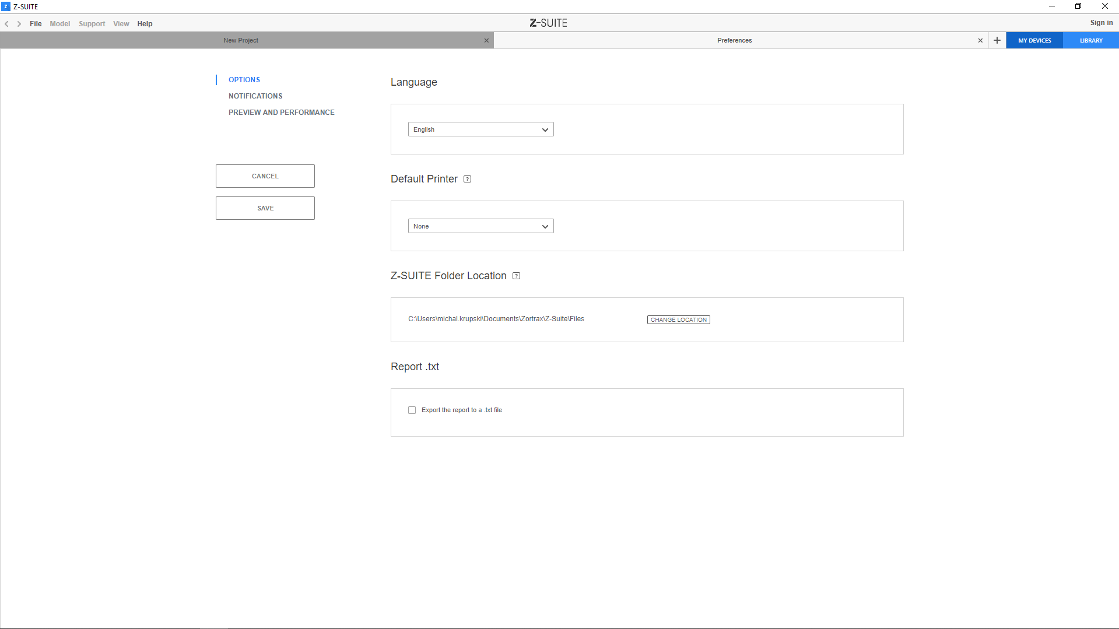The height and width of the screenshot is (629, 1119).
Task: Open the File menu
Action: tap(36, 24)
